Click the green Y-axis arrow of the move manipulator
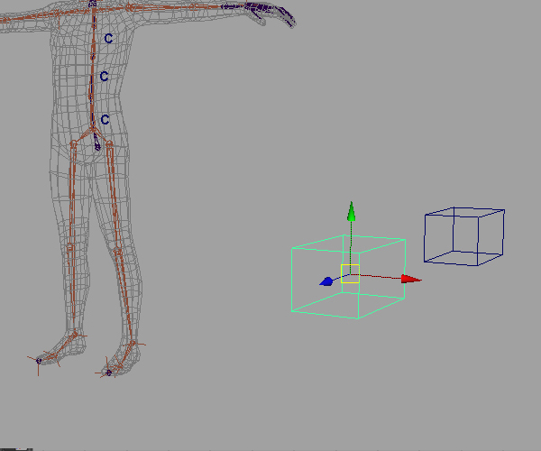This screenshot has width=541, height=451. (x=352, y=211)
